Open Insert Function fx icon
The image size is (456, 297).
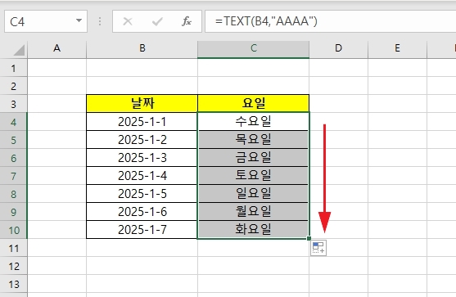tap(187, 21)
